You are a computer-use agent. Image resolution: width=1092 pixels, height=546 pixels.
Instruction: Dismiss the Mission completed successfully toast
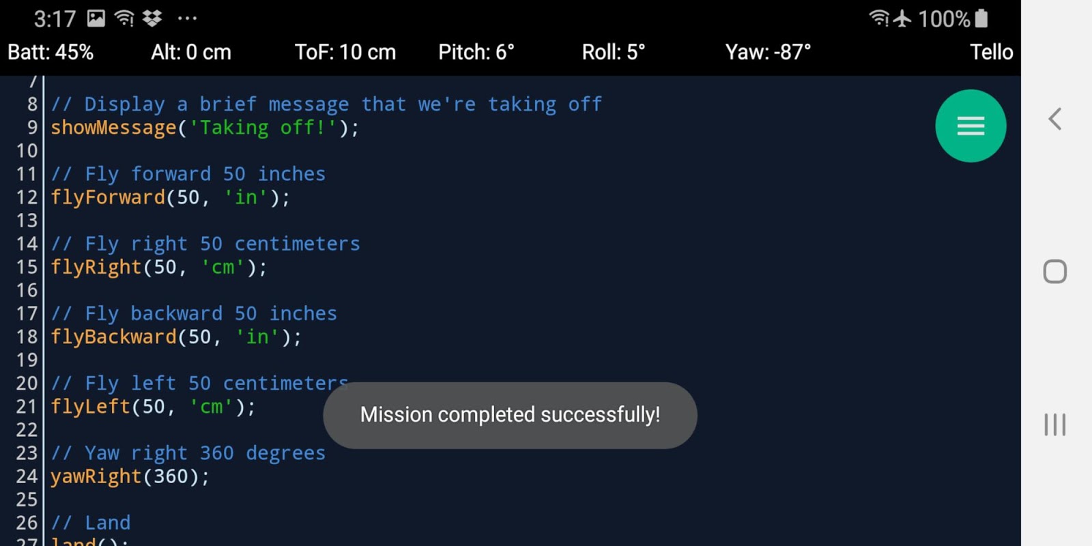click(510, 415)
